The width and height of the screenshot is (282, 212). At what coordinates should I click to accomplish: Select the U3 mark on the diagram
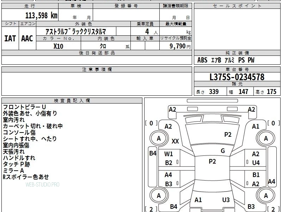pos(226,200)
